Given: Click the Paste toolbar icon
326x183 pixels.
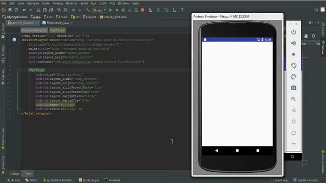Looking at the screenshot, I should click(x=51, y=10).
